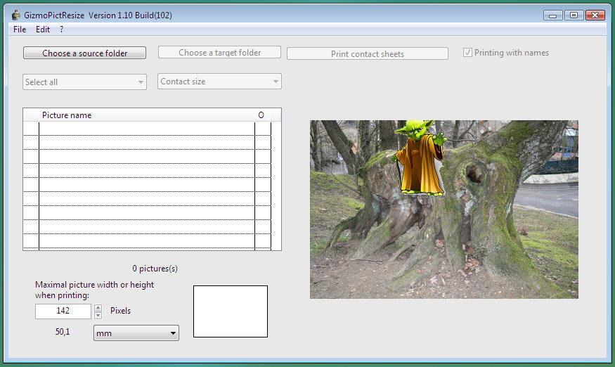Viewport: 615px width, 367px height.
Task: Open the mm units dropdown
Action: click(x=136, y=333)
